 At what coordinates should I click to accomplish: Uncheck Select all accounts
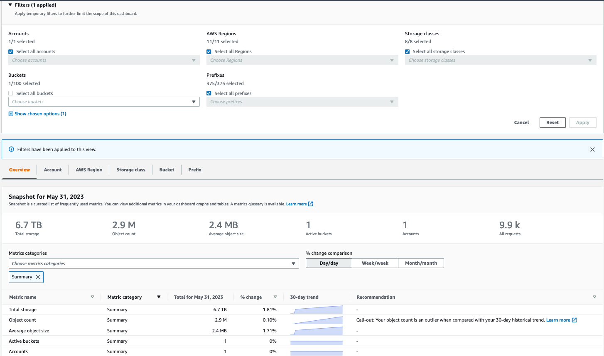point(10,51)
